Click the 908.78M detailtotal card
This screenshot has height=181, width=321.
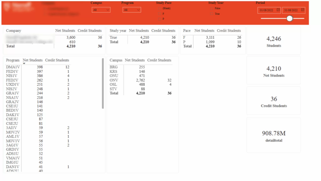pos(273,135)
